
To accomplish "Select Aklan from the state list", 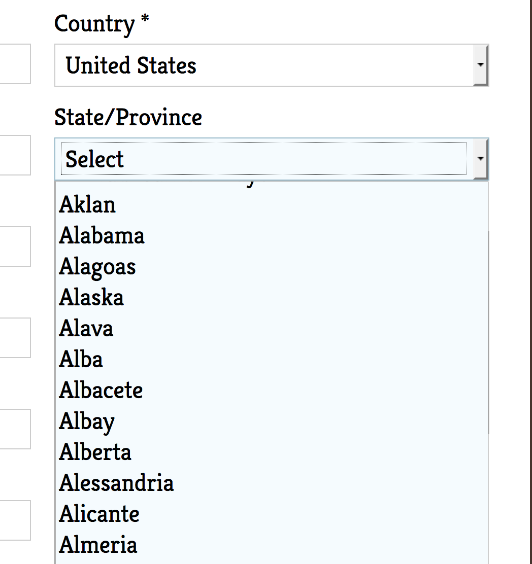I will point(87,204).
